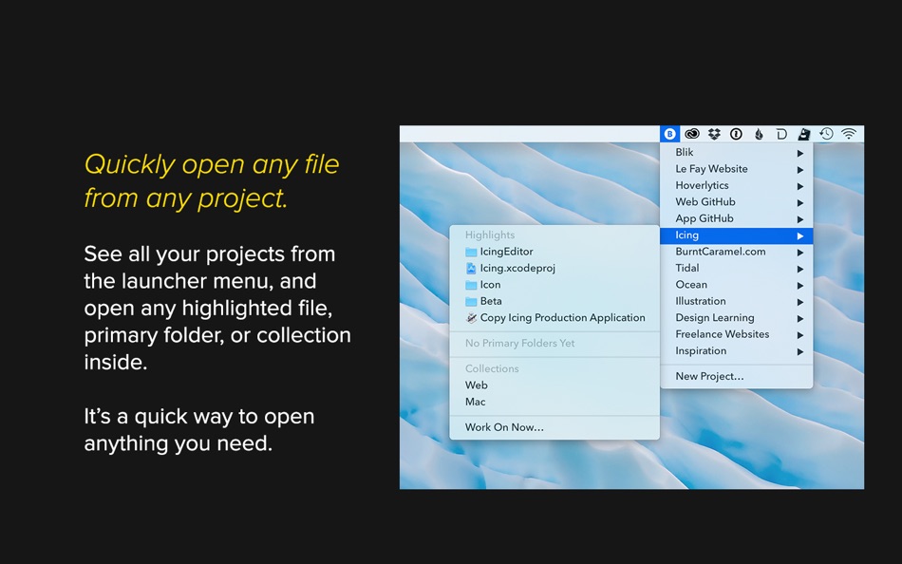Open the Icon folder highlight
The image size is (902, 564).
click(554, 285)
